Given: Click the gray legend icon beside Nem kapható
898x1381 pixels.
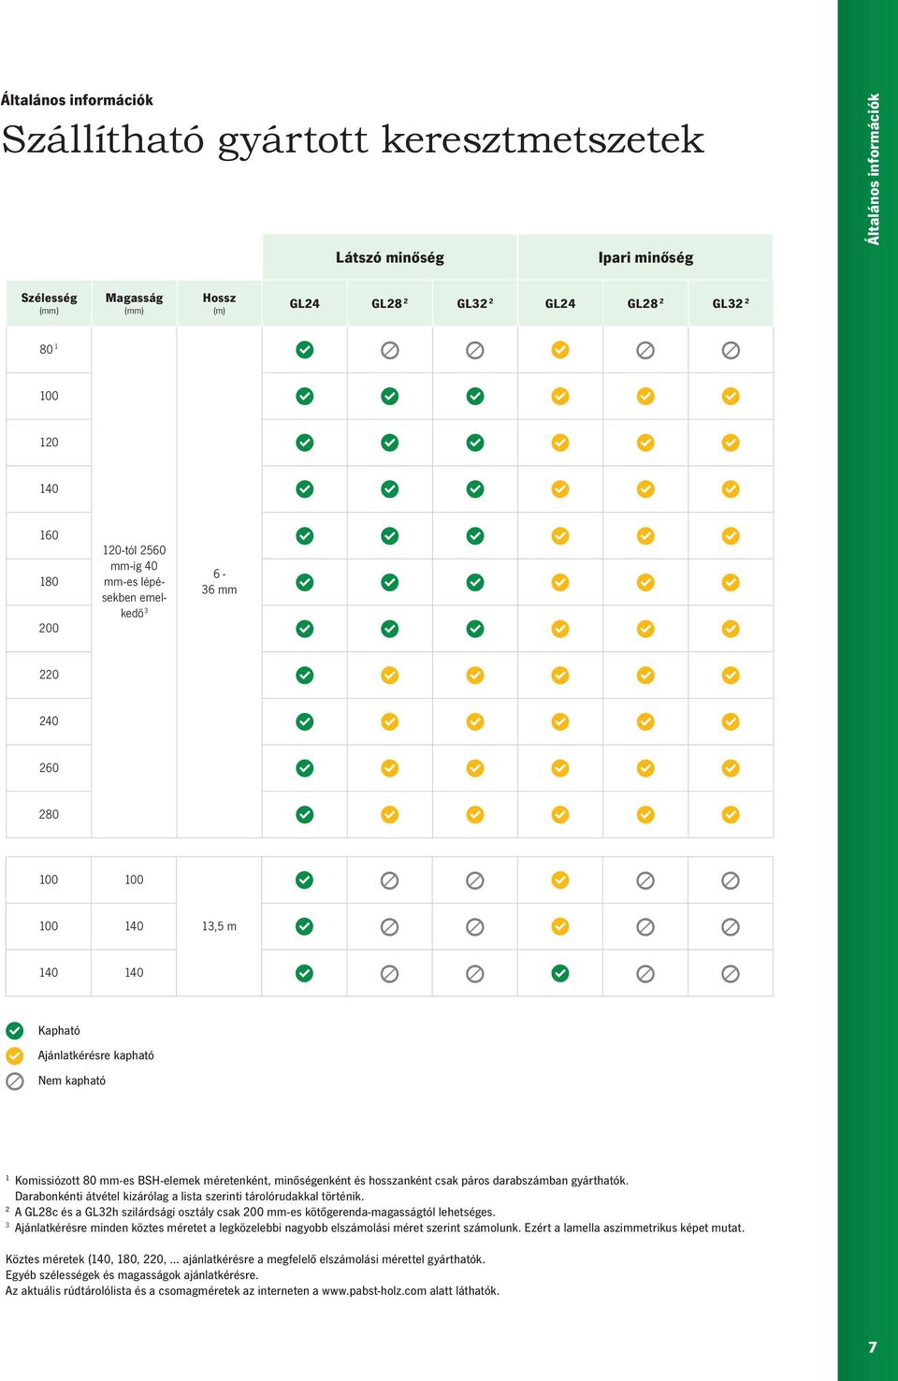Looking at the screenshot, I should click(15, 1082).
